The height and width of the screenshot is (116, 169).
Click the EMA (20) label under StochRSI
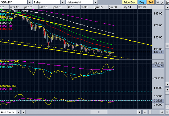coord(6,89)
